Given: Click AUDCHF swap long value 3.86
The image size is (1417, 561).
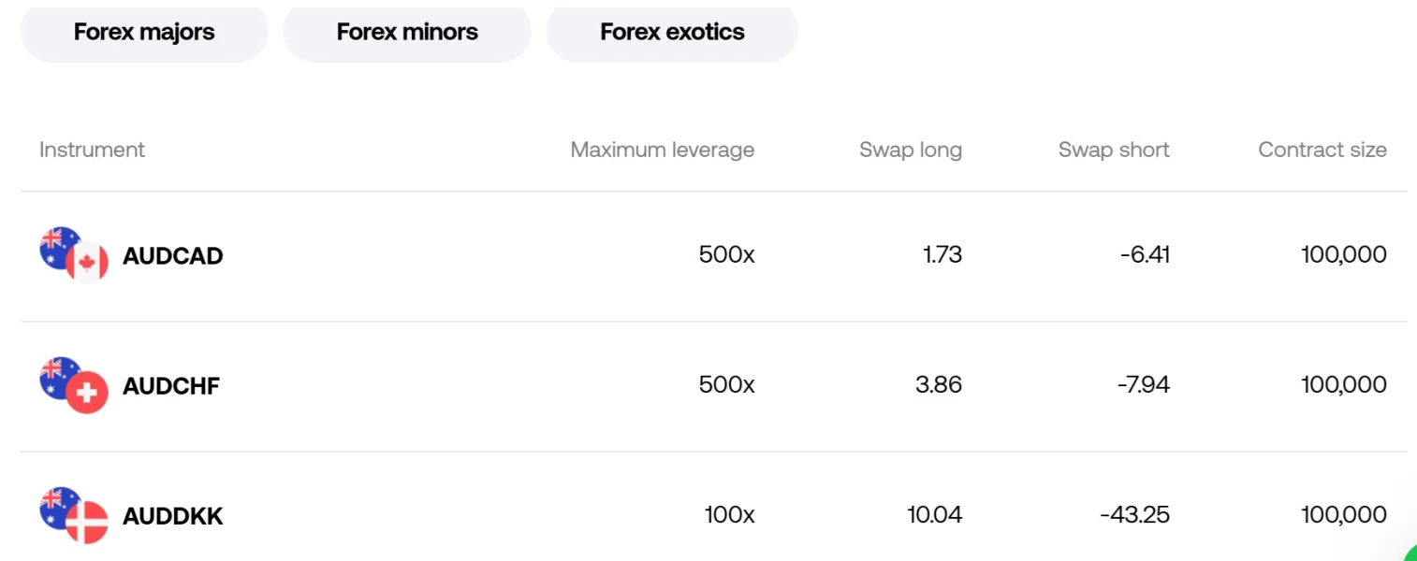Looking at the screenshot, I should (x=939, y=384).
